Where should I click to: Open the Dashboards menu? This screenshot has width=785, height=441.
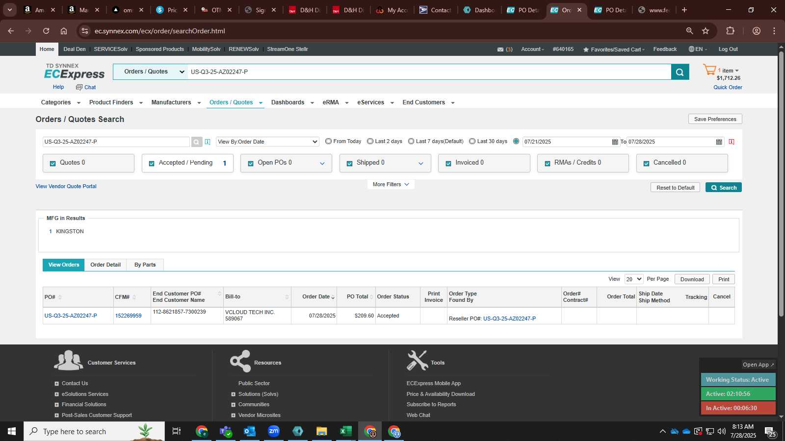point(292,102)
